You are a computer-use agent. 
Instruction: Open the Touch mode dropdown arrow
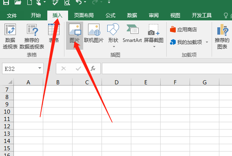[x=45, y=2]
